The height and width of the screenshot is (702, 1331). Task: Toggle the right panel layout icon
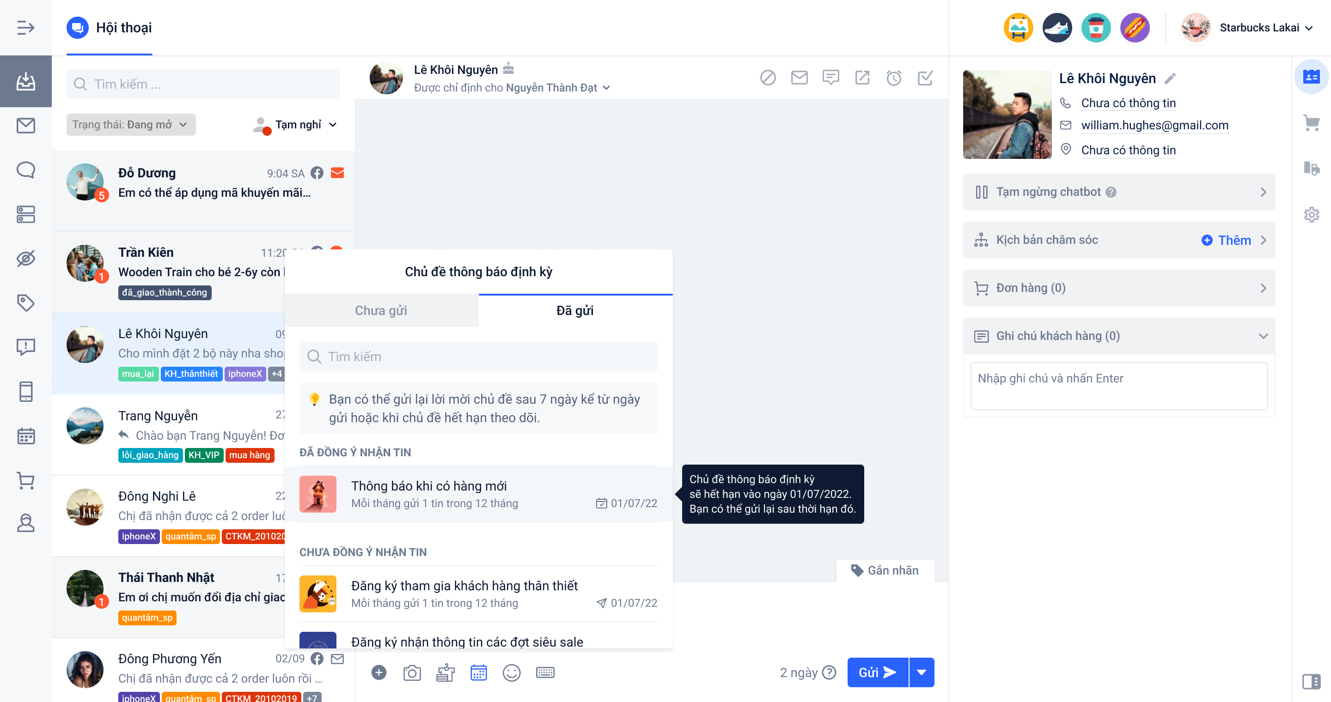[1311, 681]
